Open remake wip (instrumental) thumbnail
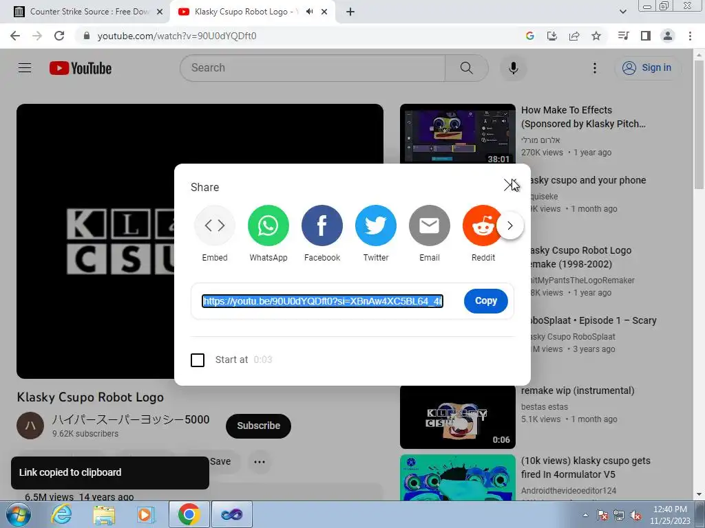This screenshot has width=705, height=528. pyautogui.click(x=458, y=417)
